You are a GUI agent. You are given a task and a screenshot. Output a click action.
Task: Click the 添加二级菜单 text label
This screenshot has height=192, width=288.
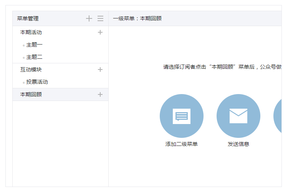click(x=182, y=144)
